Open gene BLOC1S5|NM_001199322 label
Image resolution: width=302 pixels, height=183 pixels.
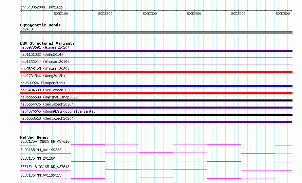pyautogui.click(x=41, y=150)
